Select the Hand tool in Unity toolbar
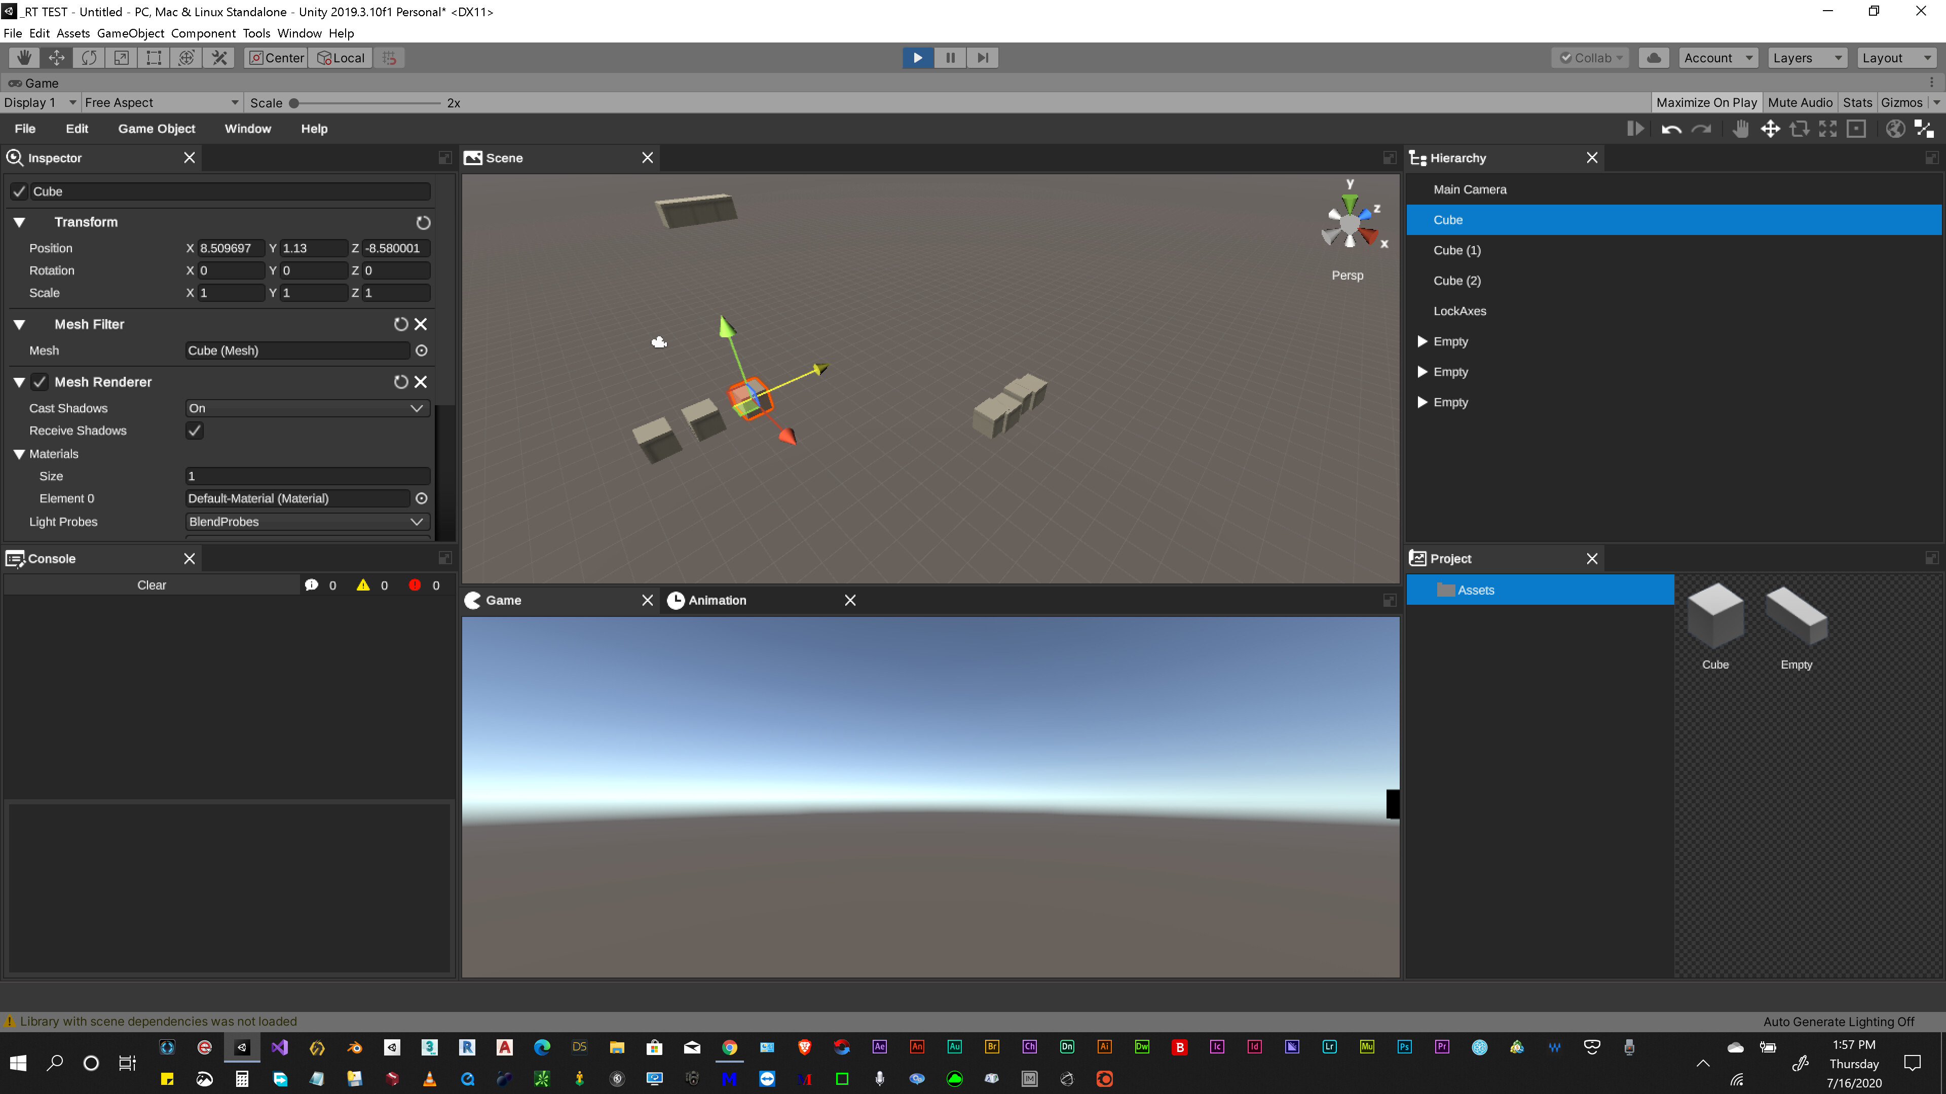This screenshot has height=1094, width=1946. pos(24,57)
